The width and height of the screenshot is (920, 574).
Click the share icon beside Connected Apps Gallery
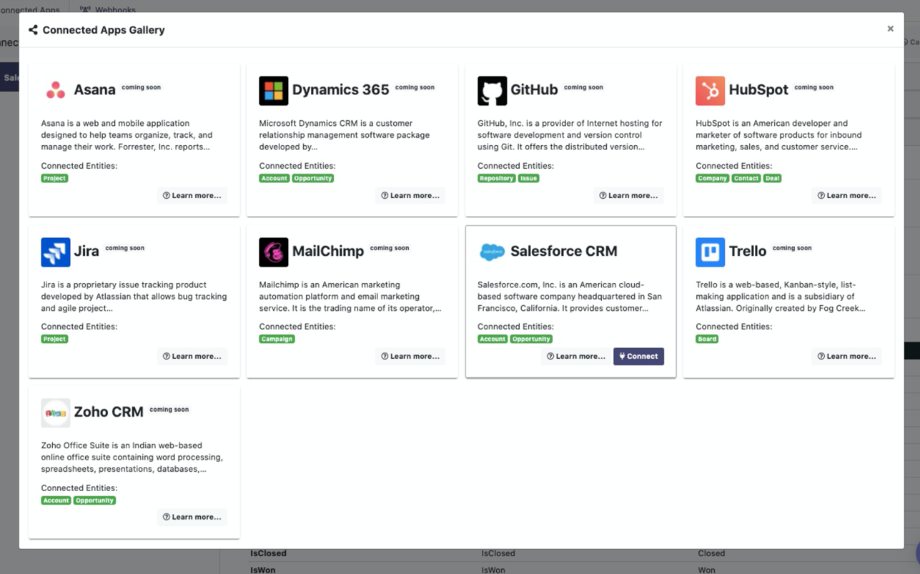click(x=33, y=30)
